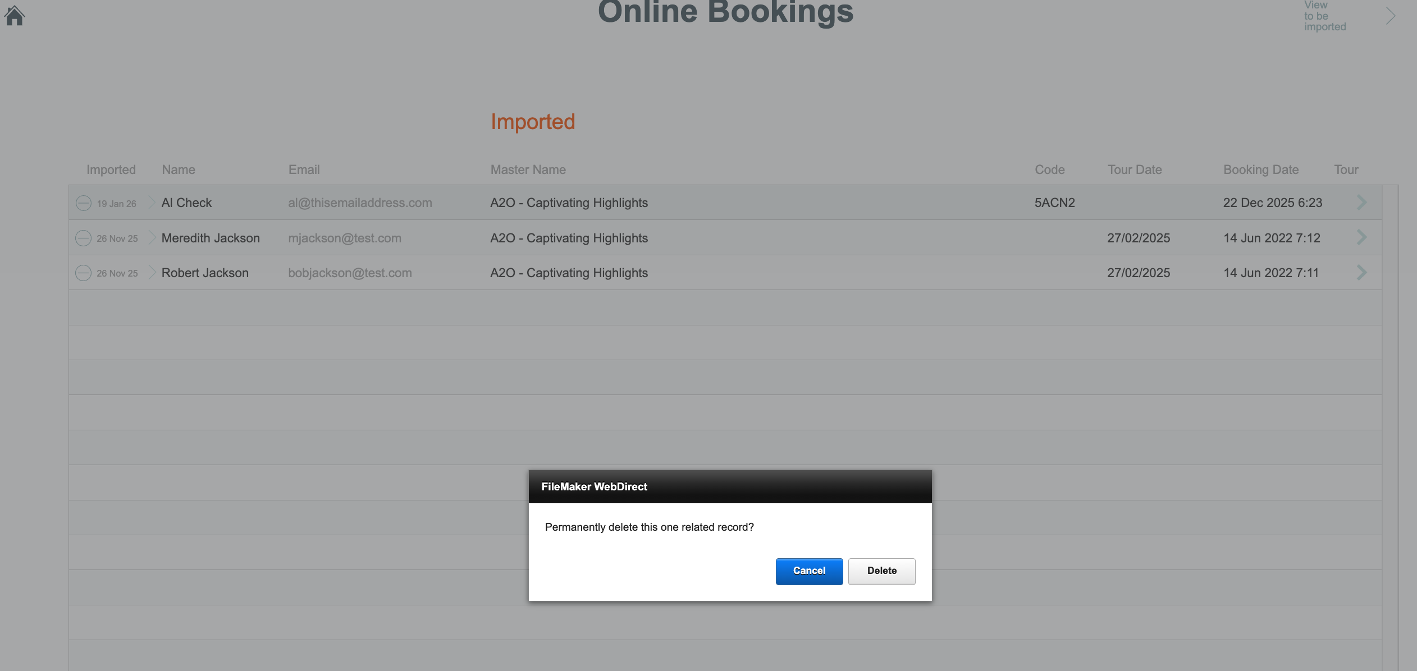
Task: Click Booking Date column header
Action: [x=1261, y=169]
